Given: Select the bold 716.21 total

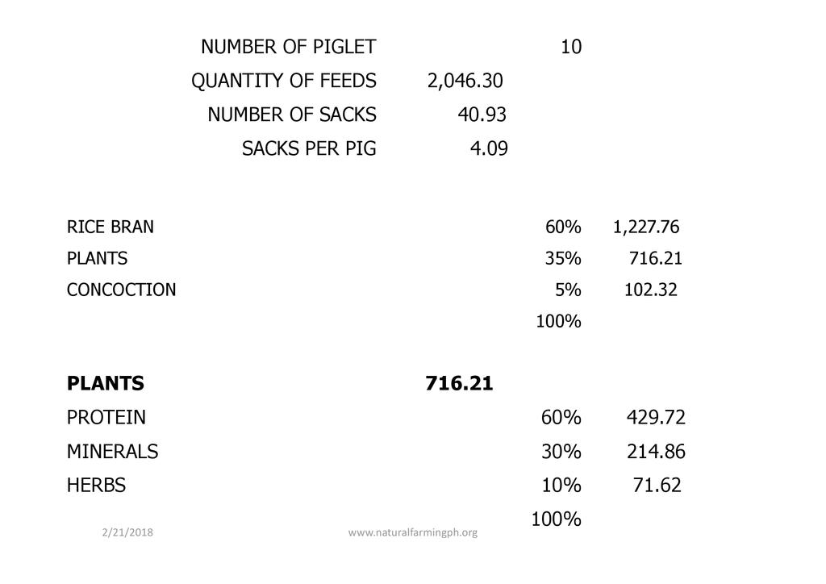Looking at the screenshot, I should [x=459, y=384].
